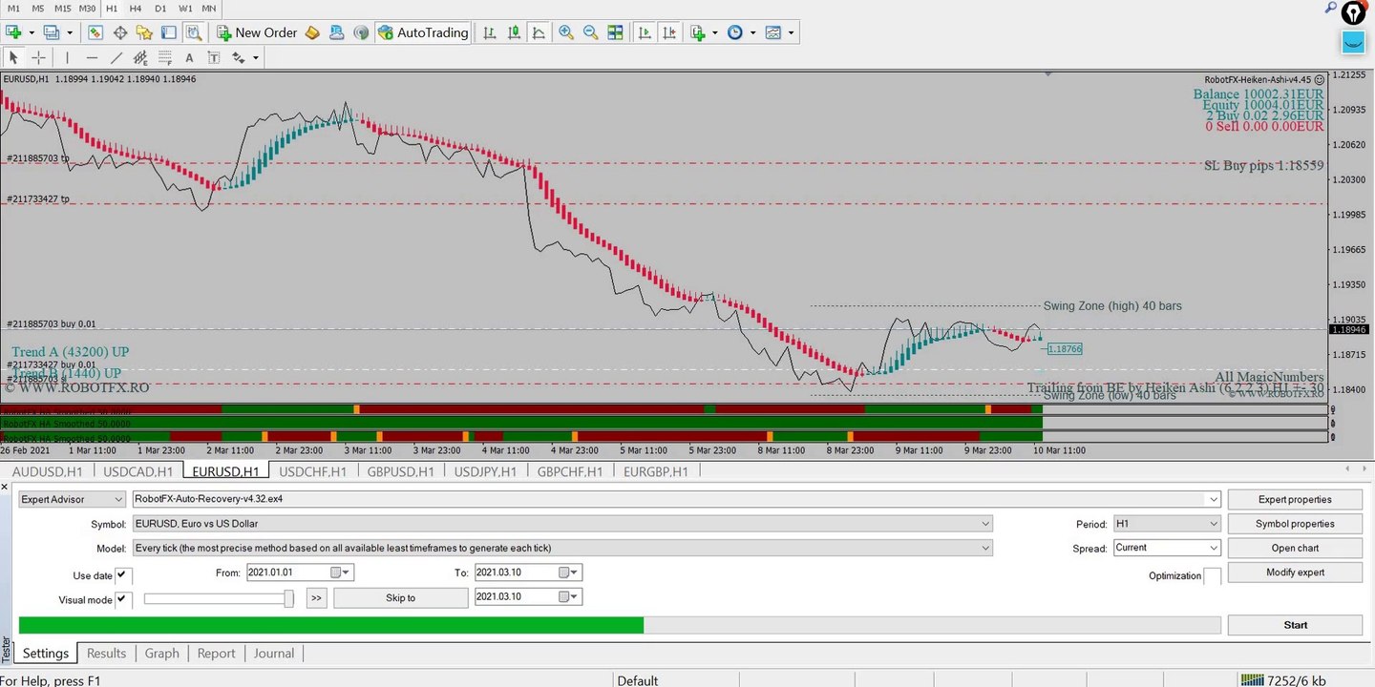1375x687 pixels.
Task: Open the Expert Advisor type dropdown
Action: coord(73,499)
